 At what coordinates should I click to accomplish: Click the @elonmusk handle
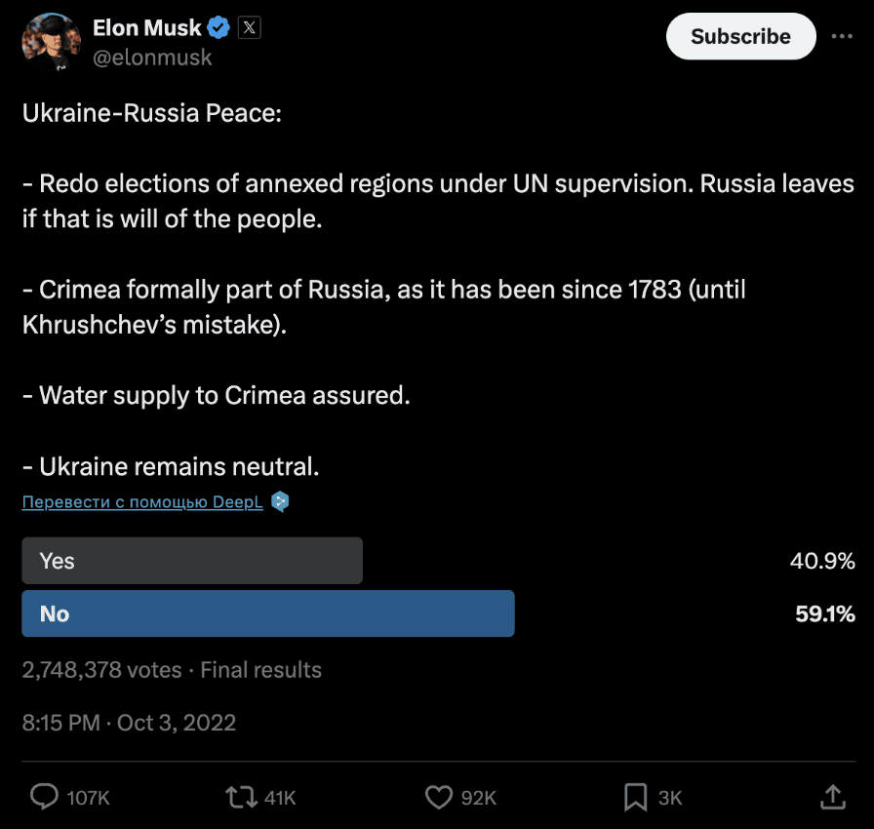pyautogui.click(x=152, y=58)
